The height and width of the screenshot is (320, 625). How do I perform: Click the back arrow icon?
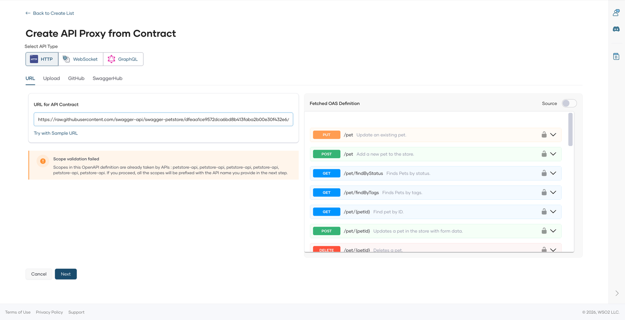(x=28, y=13)
